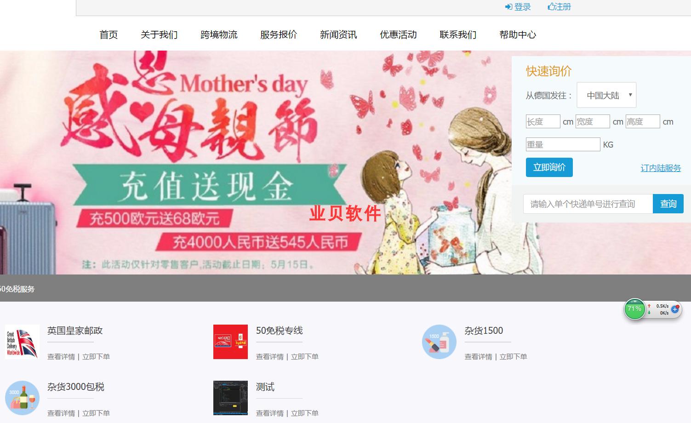Go to the 服务报价 menu item
The width and height of the screenshot is (691, 423).
pos(279,34)
